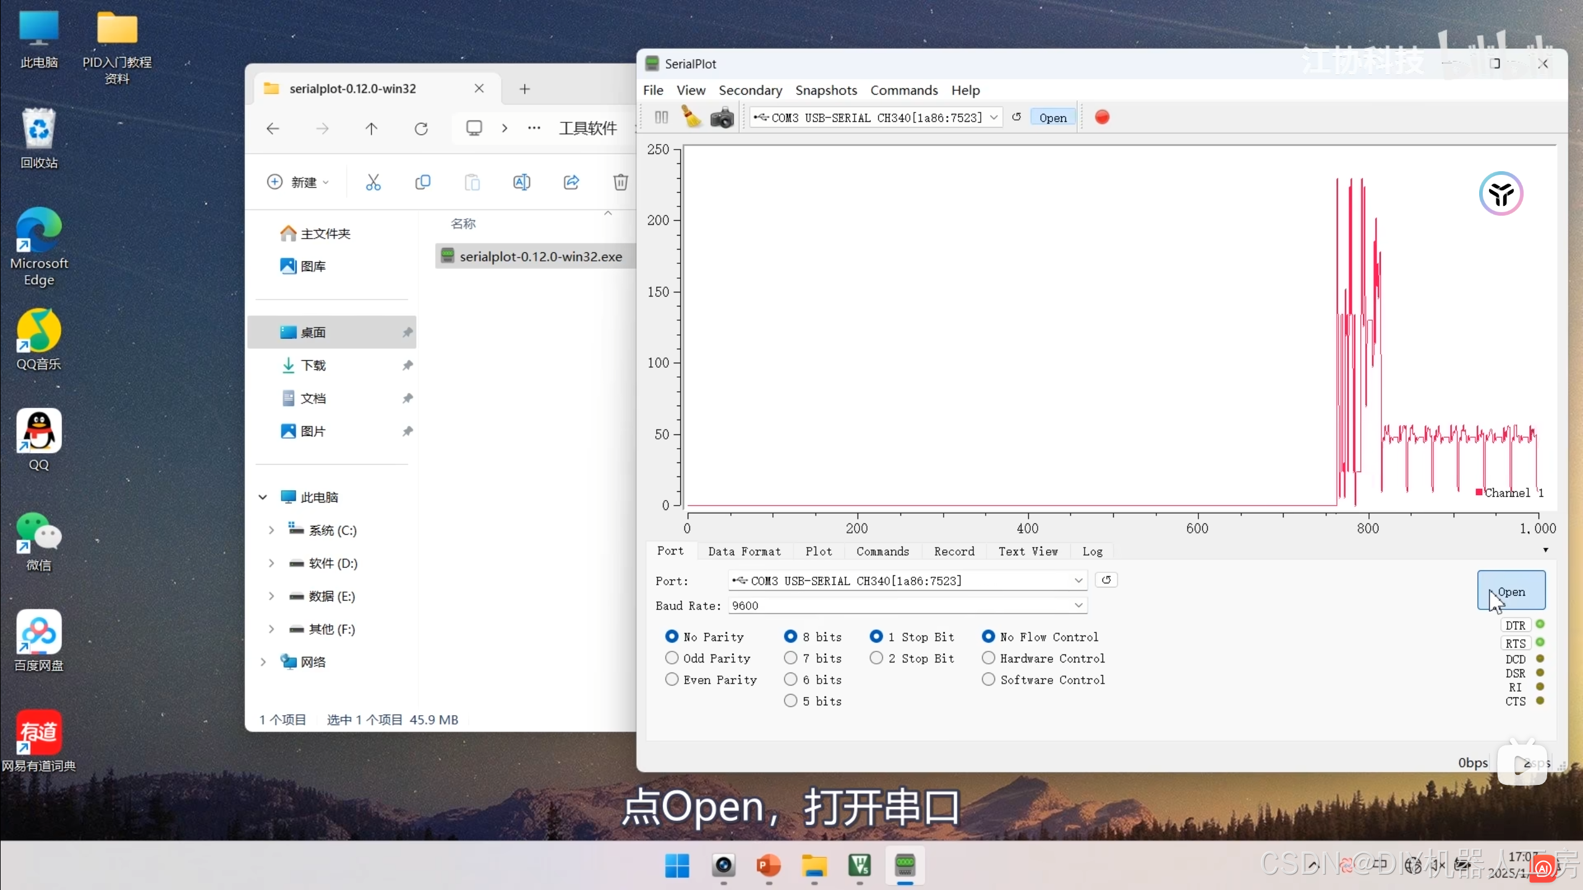Select the 7 bits radio button

791,658
